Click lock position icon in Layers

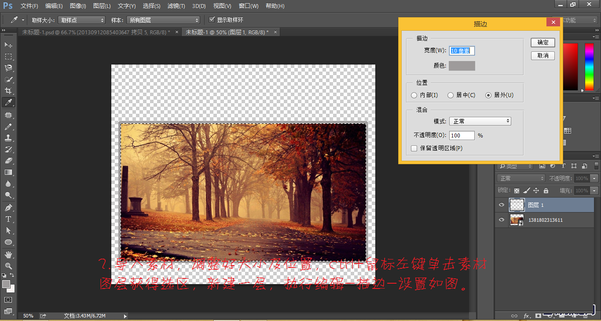pyautogui.click(x=536, y=191)
